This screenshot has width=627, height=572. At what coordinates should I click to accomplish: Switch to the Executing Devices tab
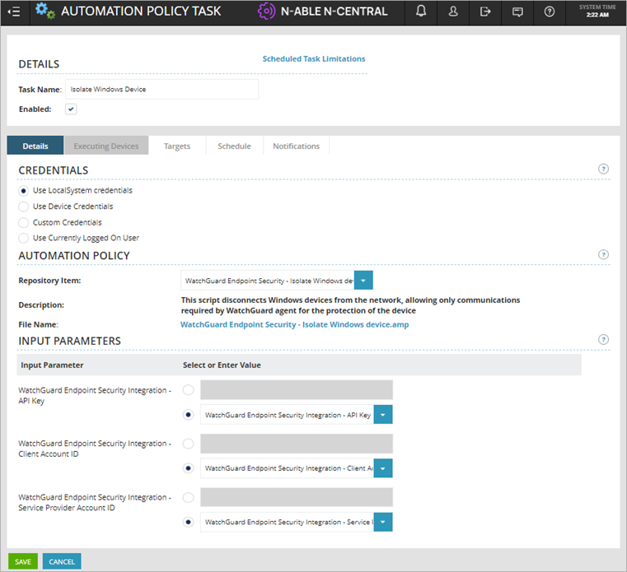(106, 146)
